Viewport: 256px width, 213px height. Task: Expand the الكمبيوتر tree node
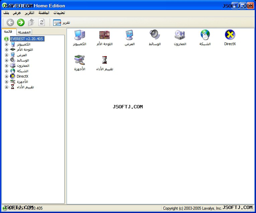6,44
